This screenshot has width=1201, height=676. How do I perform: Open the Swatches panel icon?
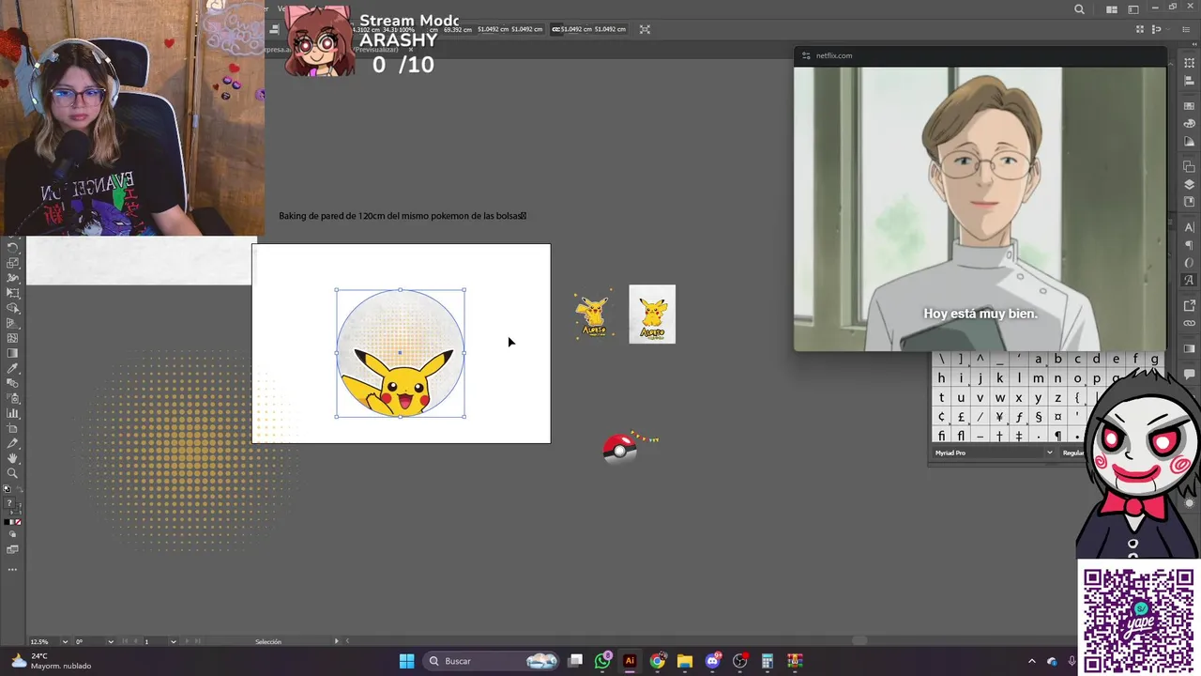tap(1190, 106)
